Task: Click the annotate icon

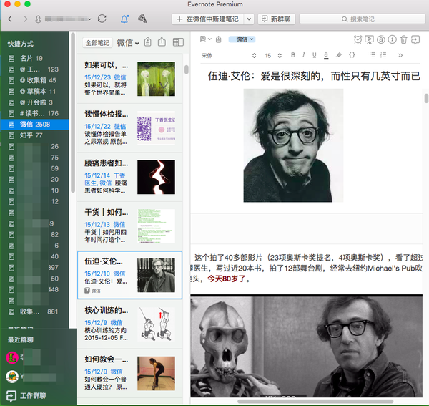Action: click(x=381, y=39)
